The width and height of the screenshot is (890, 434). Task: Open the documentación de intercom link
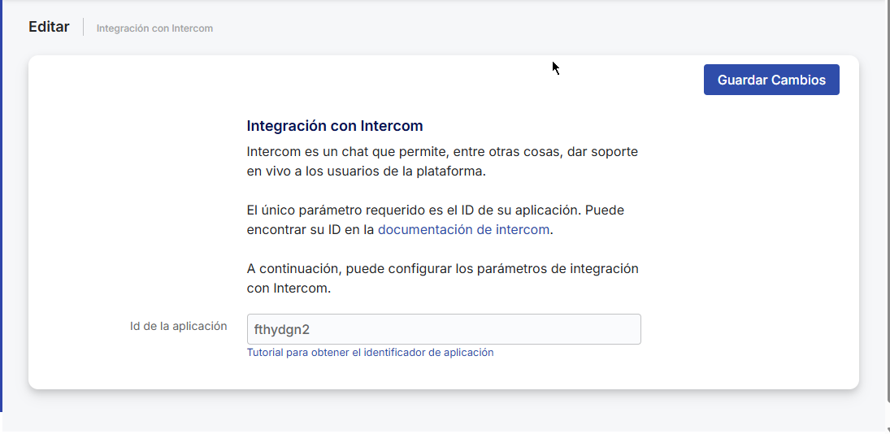point(463,229)
